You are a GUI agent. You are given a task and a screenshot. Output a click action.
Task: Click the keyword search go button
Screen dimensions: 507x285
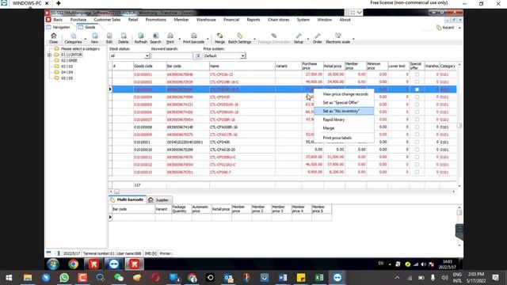pyautogui.click(x=198, y=56)
